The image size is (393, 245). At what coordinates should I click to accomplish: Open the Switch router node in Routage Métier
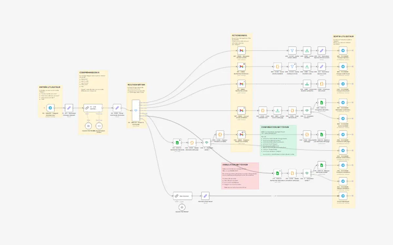point(136,111)
